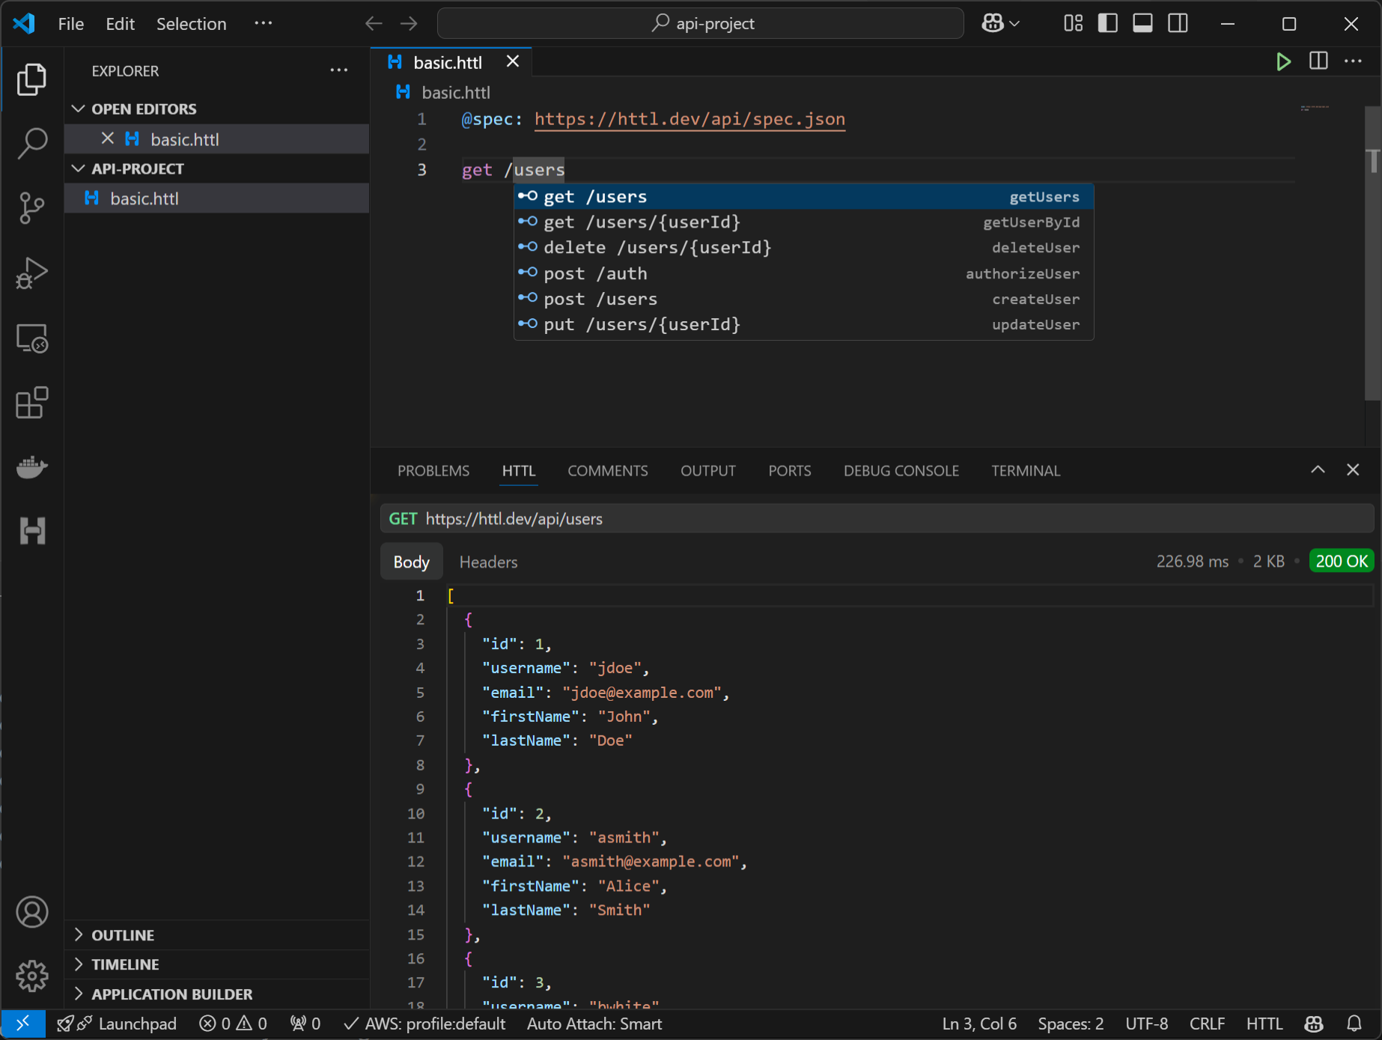Switch to the Ports panel tab
The image size is (1382, 1040).
click(790, 471)
